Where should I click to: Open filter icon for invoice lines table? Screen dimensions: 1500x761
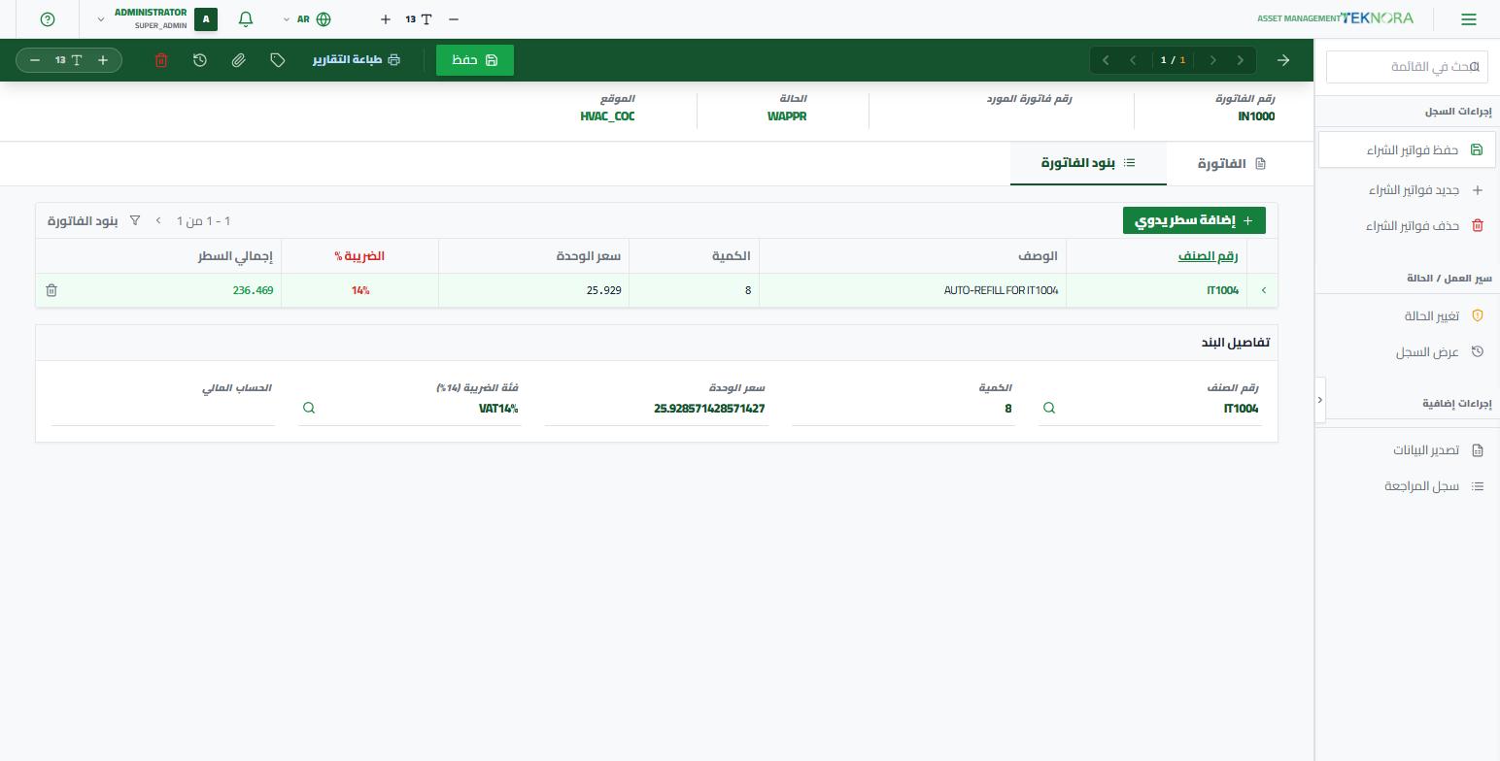point(135,220)
